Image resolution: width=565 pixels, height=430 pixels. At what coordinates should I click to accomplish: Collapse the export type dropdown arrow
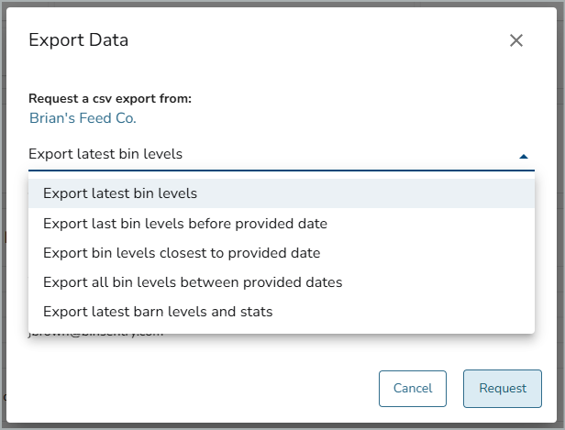(524, 155)
